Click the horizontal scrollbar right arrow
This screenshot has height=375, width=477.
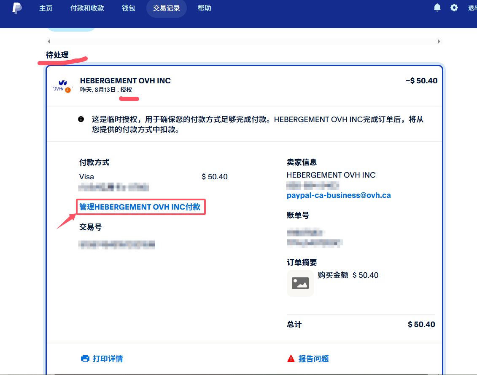[x=439, y=41]
